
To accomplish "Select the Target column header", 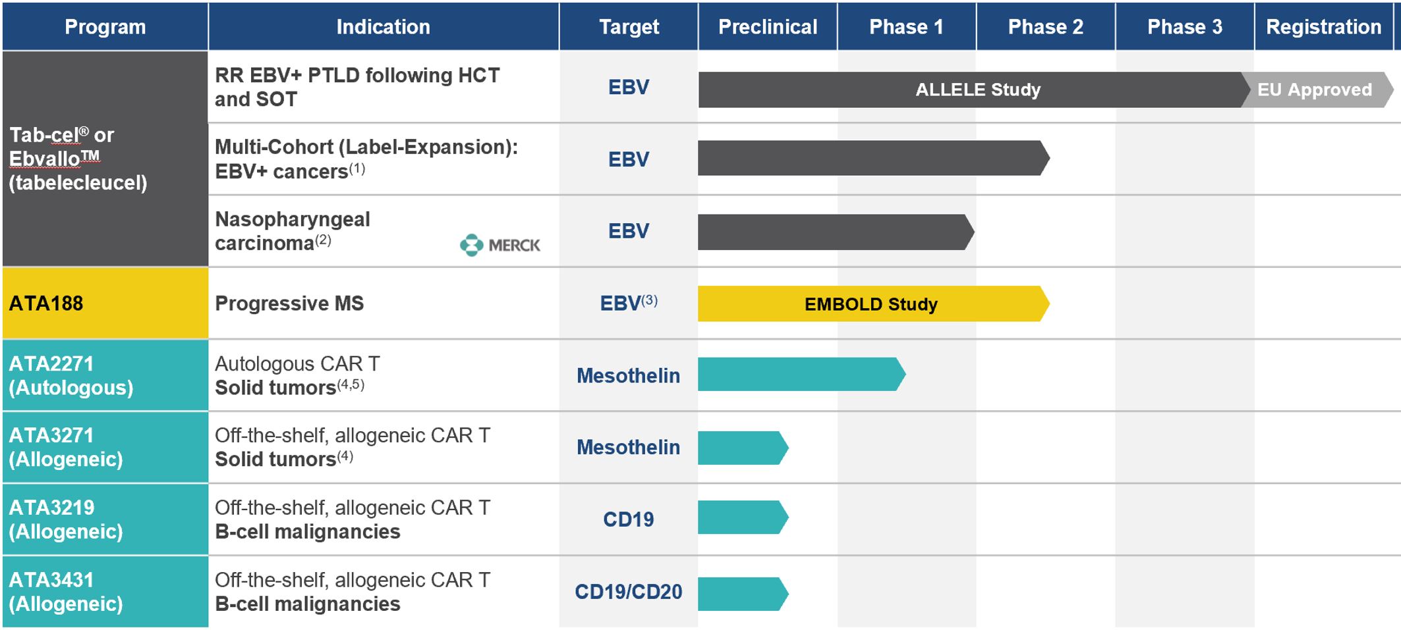I will 629,26.
